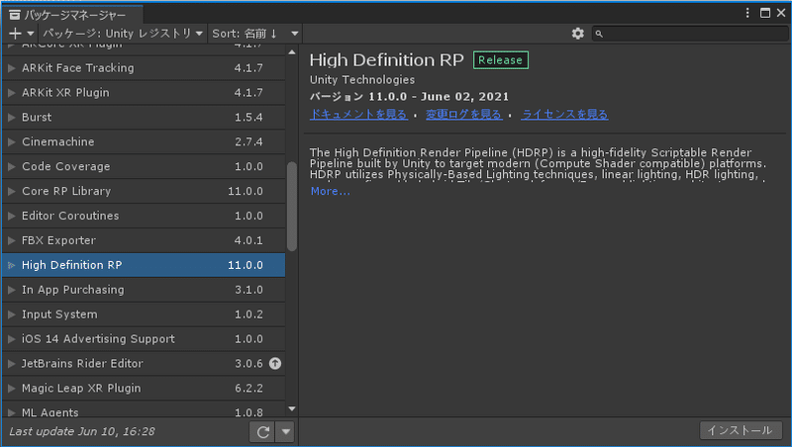Open the view licenses link
The image size is (792, 447).
click(564, 115)
